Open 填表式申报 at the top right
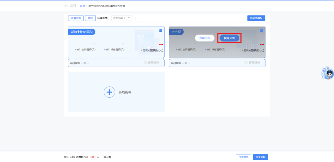Image resolution: width=334 pixels, height=162 pixels. (x=256, y=18)
